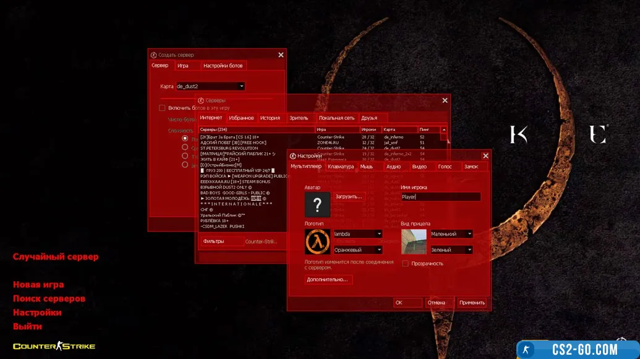Screen dimensions: 640x359
Task: Click the Counter-Strike logo at bottom left
Action: [x=54, y=346]
